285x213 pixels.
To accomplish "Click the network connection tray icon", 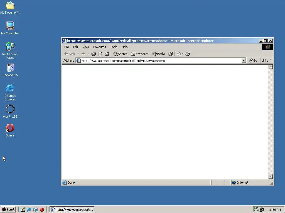I will pos(262,210).
